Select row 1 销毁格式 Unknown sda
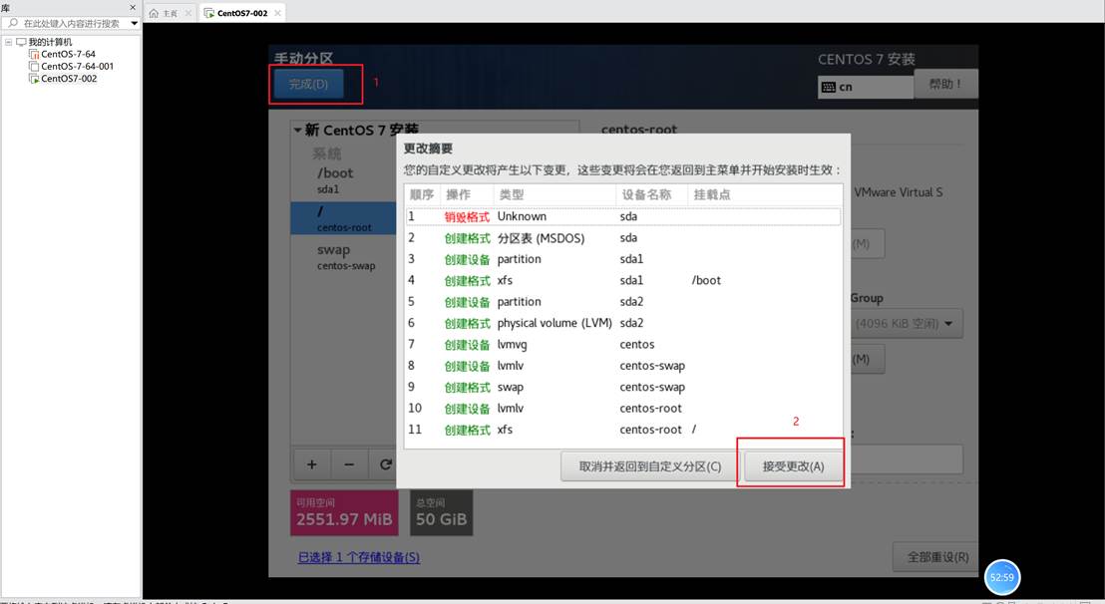1105x604 pixels. 623,216
